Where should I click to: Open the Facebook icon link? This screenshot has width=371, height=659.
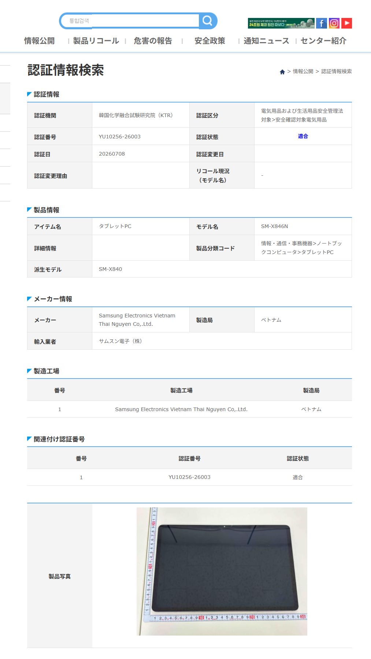click(x=321, y=23)
